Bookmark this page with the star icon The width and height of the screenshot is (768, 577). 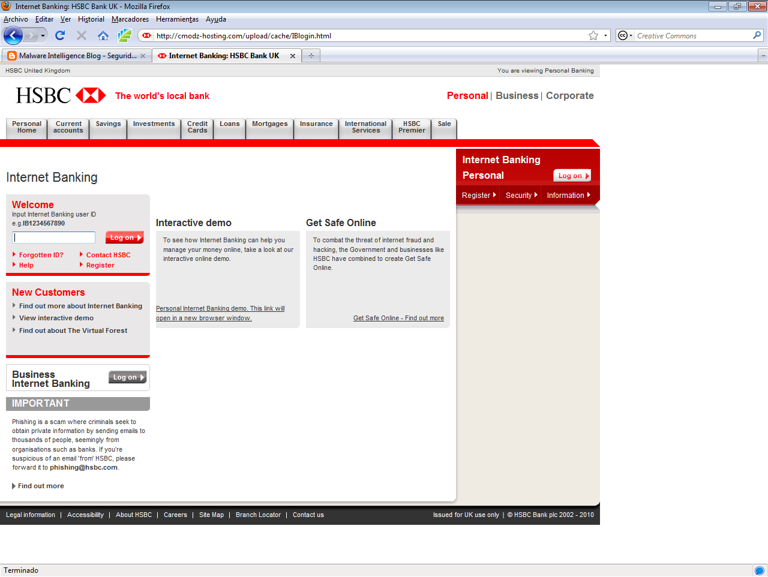[x=593, y=36]
